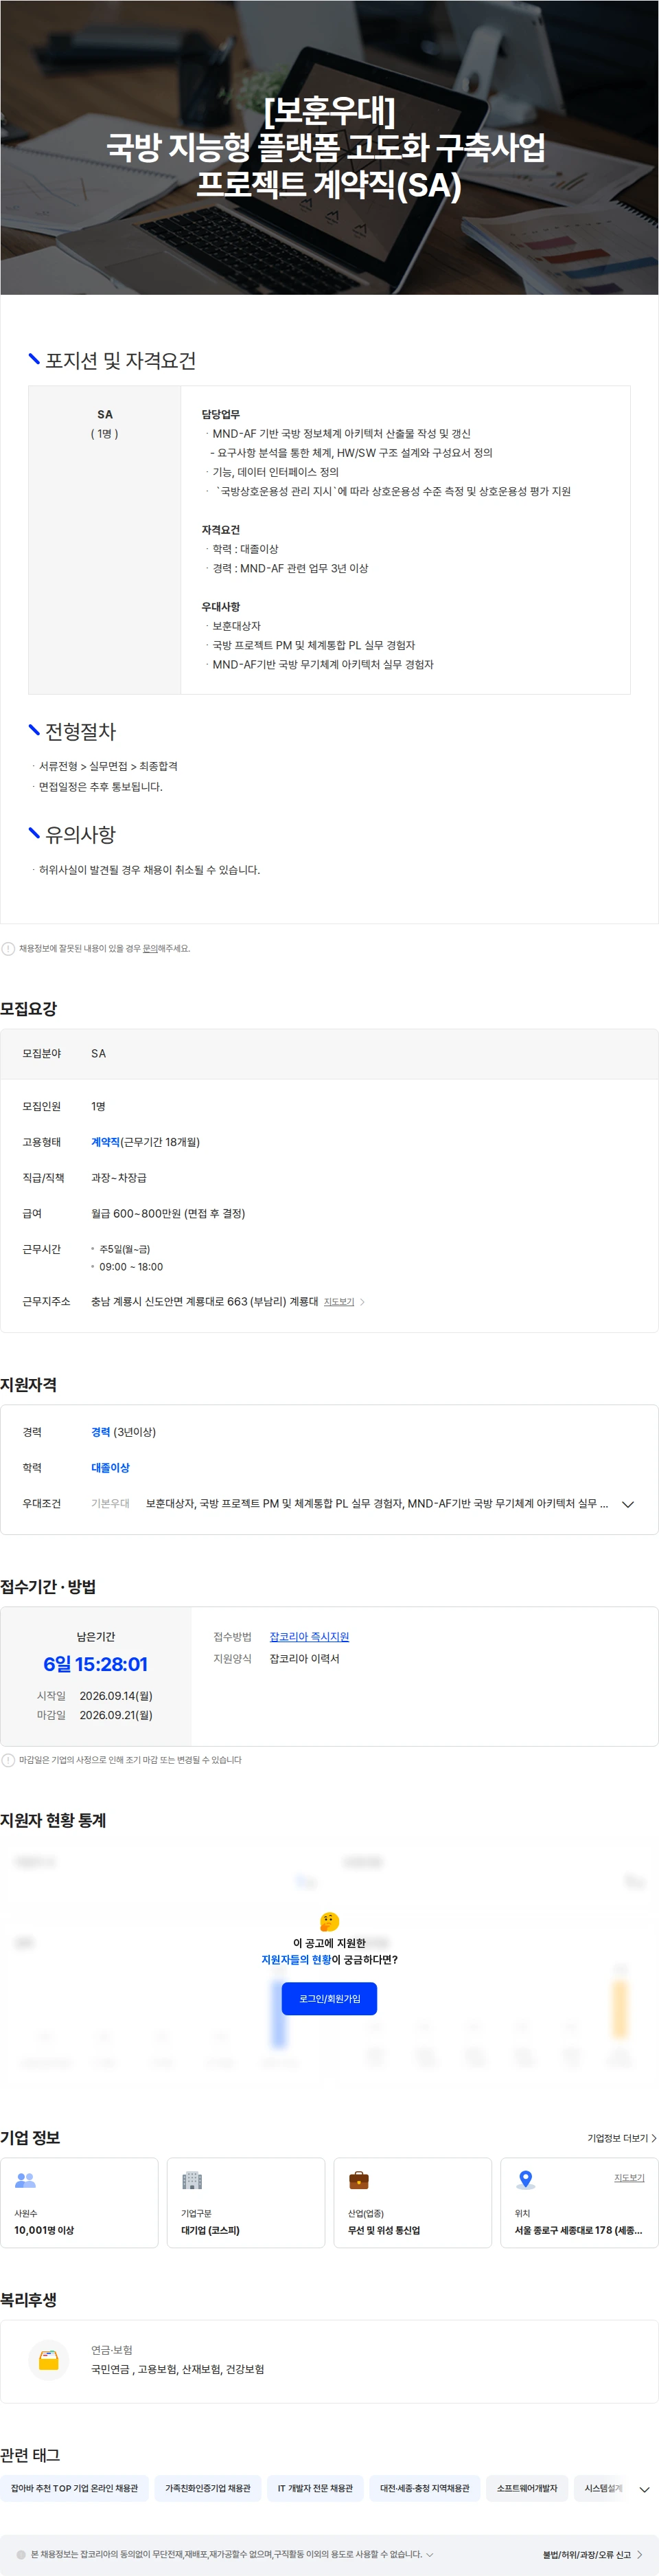Click the 위치 map pin icon
659x2576 pixels.
pyautogui.click(x=525, y=2180)
